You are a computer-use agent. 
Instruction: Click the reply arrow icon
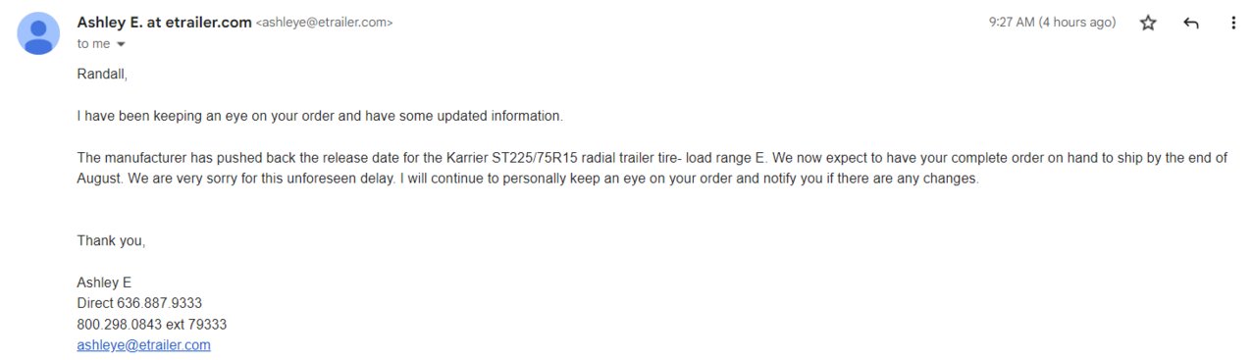click(1191, 23)
